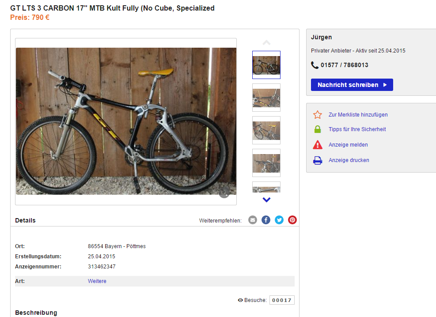This screenshot has width=436, height=317.
Task: Share the listing on Twitter
Action: coord(279,220)
